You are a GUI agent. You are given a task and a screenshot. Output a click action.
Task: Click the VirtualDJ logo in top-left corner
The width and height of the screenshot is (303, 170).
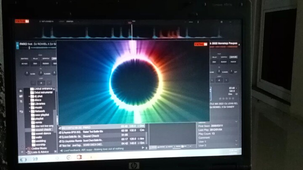22,21
